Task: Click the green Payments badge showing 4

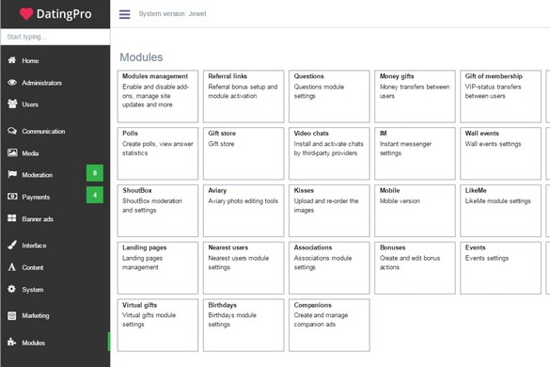Action: click(95, 195)
